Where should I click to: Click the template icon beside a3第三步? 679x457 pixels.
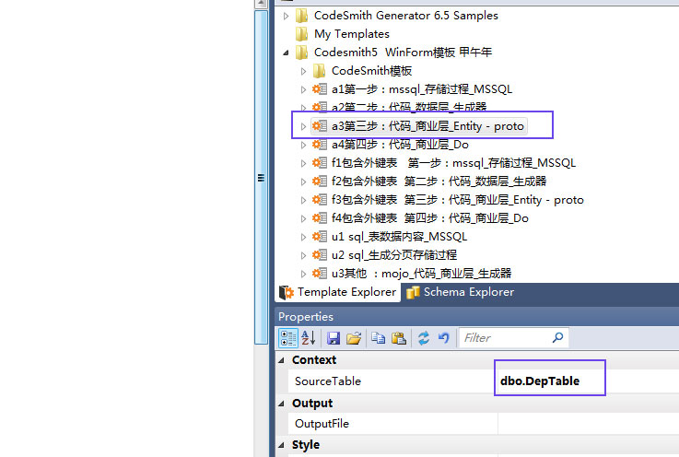(x=320, y=125)
